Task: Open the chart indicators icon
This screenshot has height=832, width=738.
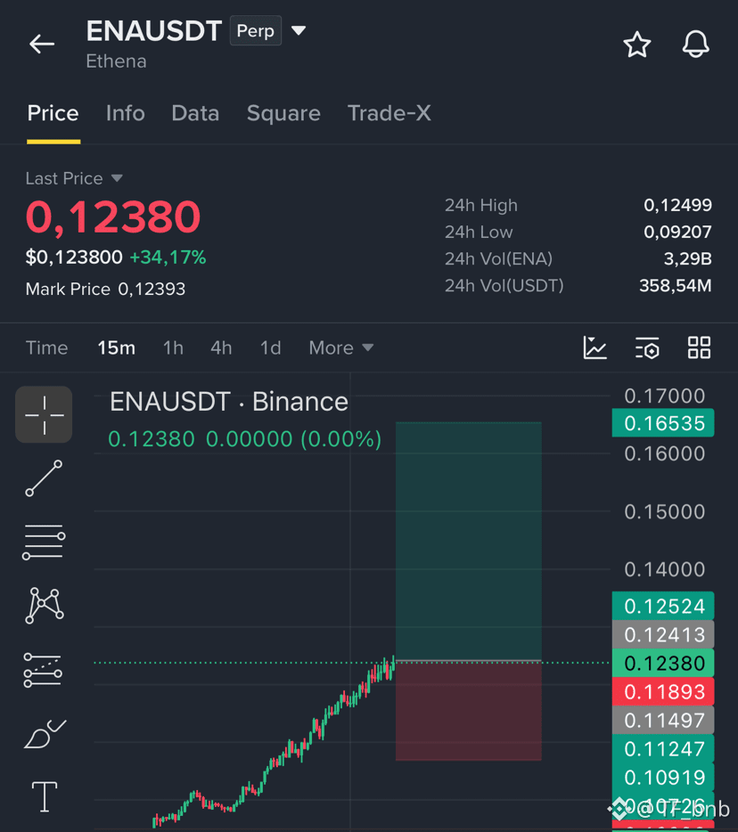Action: click(x=594, y=348)
